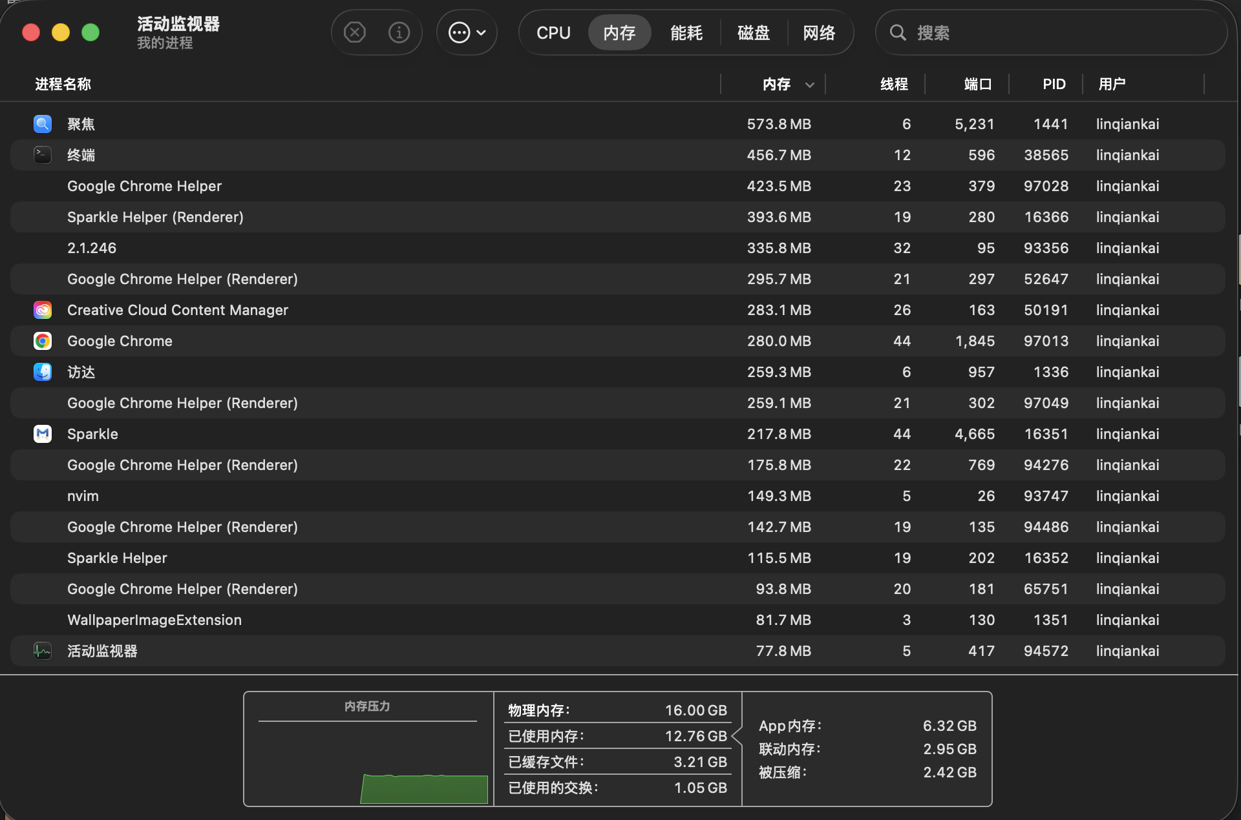Click the Terminal 终端 app icon

43,155
